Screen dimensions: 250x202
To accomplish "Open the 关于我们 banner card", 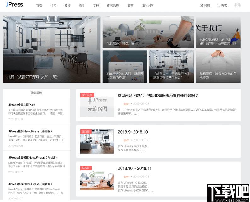I will [x=218, y=32].
